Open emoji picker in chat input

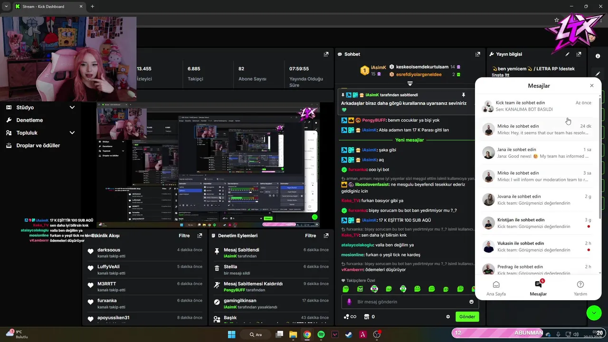[x=471, y=302]
